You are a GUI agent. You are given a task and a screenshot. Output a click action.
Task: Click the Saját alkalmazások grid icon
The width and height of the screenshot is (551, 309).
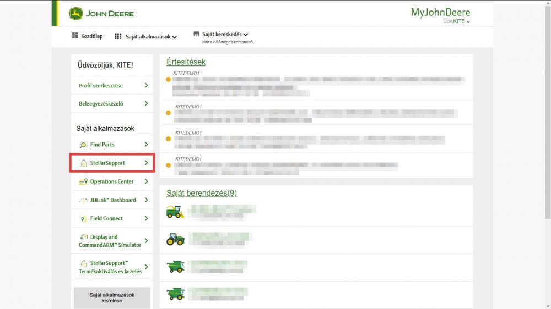point(118,36)
